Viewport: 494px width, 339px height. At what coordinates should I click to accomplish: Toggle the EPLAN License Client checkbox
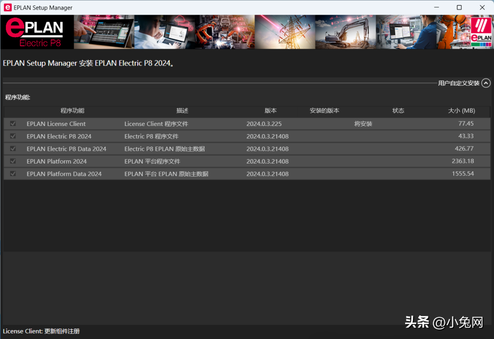13,124
